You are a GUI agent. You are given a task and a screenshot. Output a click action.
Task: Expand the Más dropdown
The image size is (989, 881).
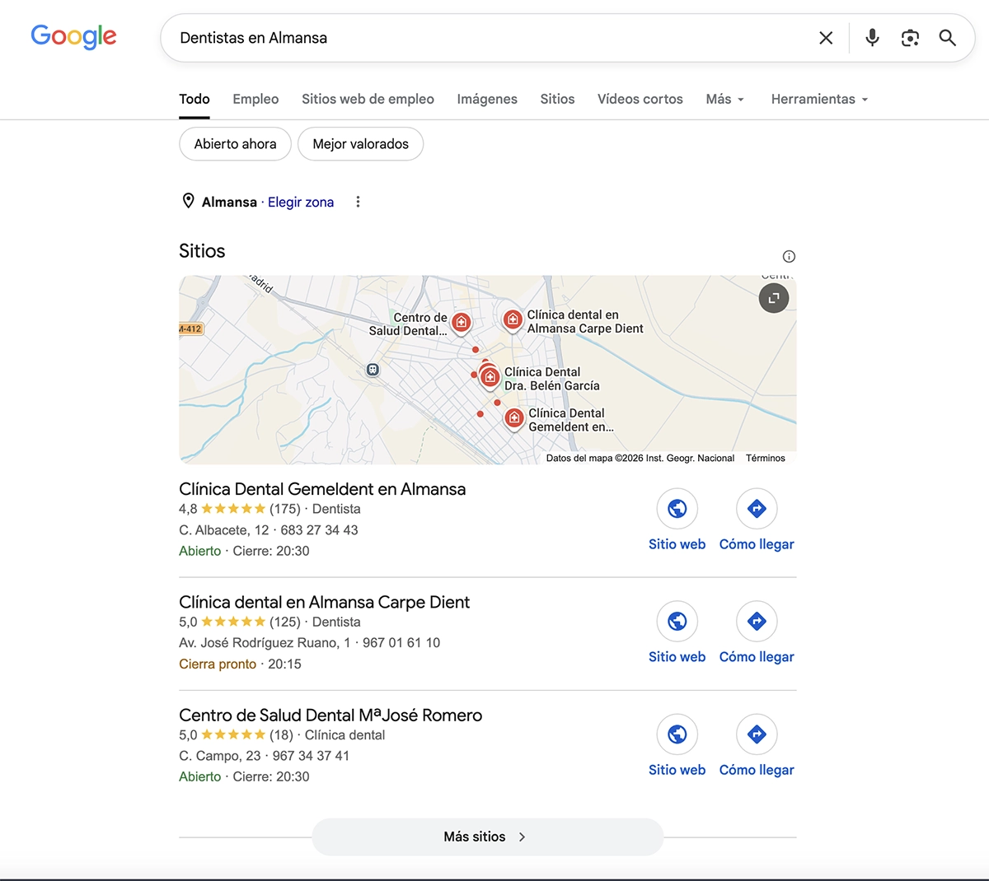click(725, 99)
